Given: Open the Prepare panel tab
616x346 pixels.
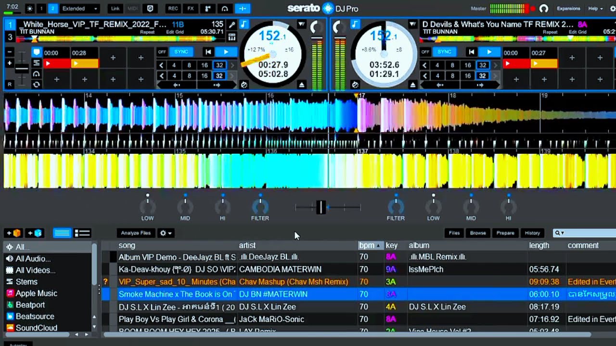Looking at the screenshot, I should pos(505,233).
